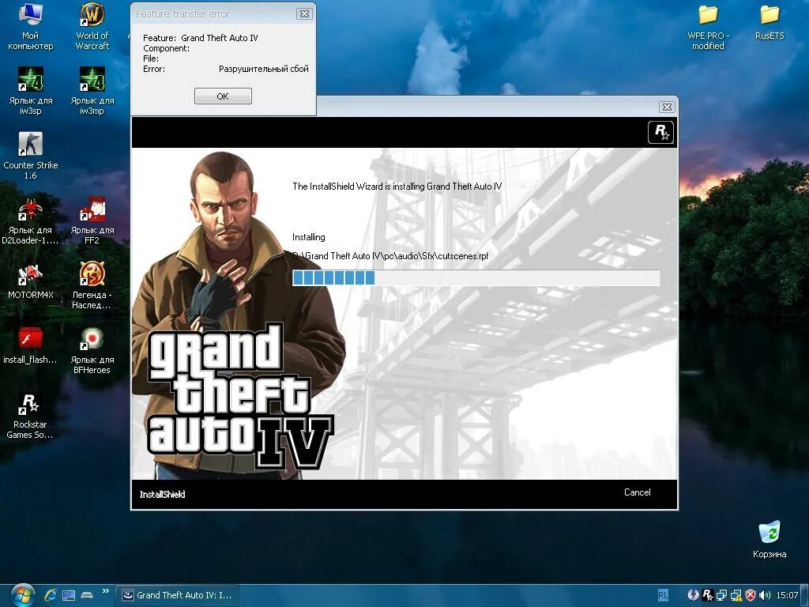This screenshot has height=607, width=809.
Task: Select the Корзина recycle bin icon
Action: 769,540
